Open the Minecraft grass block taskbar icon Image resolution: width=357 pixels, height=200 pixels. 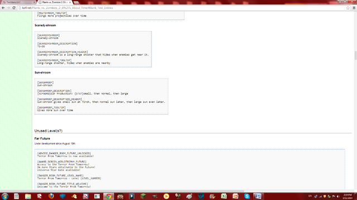(143, 196)
